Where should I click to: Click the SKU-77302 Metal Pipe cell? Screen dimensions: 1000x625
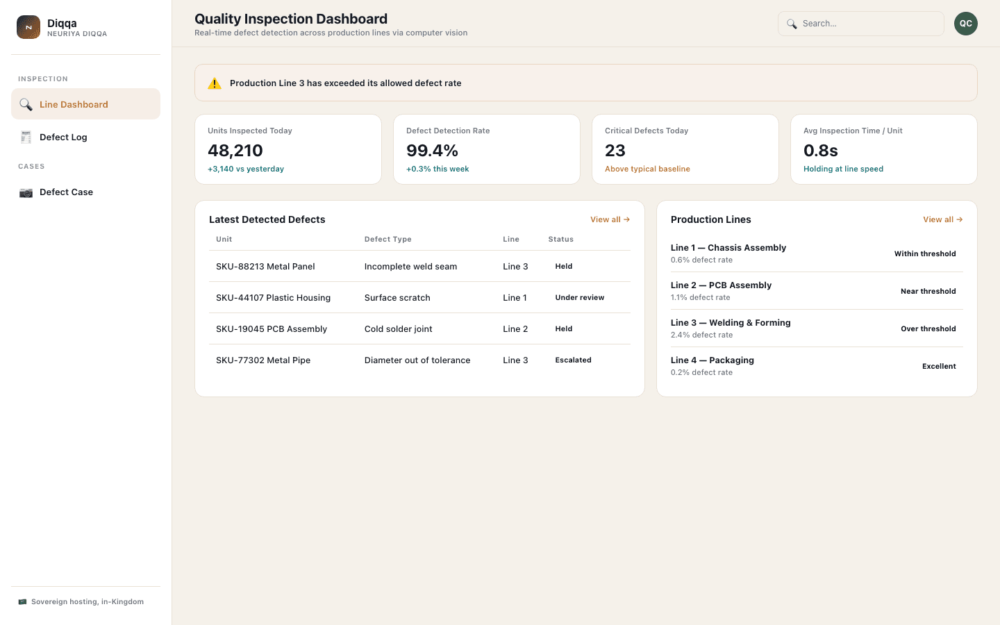coord(263,360)
